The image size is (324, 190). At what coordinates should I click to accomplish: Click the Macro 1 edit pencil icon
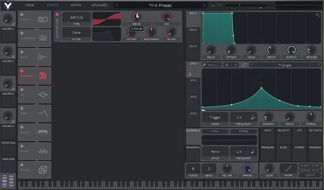click(13, 24)
